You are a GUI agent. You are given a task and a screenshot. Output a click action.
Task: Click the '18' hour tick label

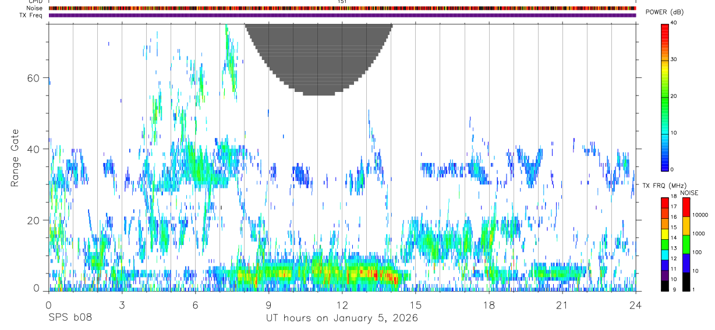point(489,304)
